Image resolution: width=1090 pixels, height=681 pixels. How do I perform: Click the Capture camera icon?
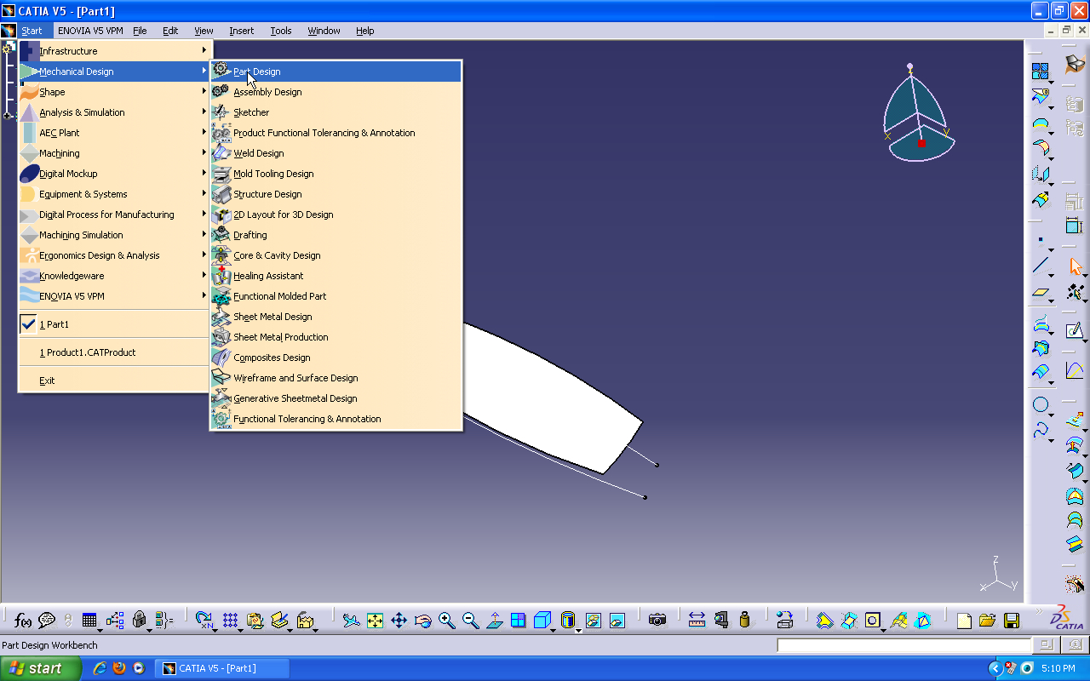click(657, 621)
